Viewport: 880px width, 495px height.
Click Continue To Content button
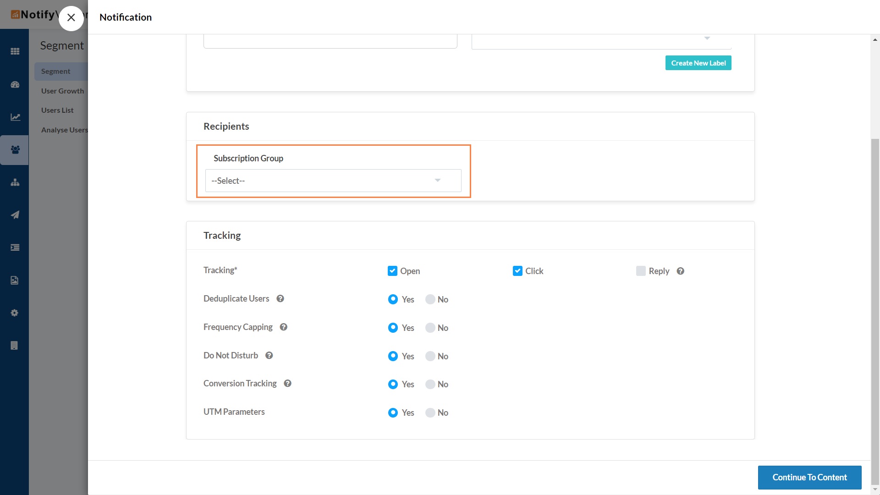click(809, 477)
